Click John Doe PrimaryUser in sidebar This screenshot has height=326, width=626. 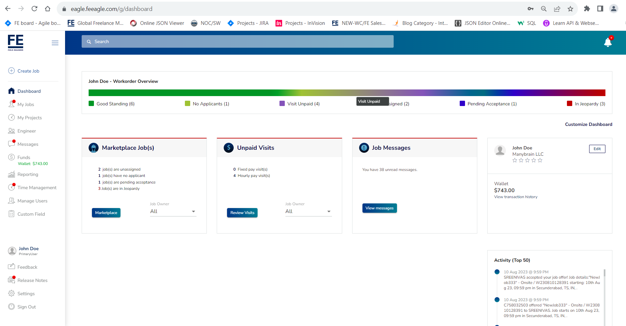(x=23, y=251)
